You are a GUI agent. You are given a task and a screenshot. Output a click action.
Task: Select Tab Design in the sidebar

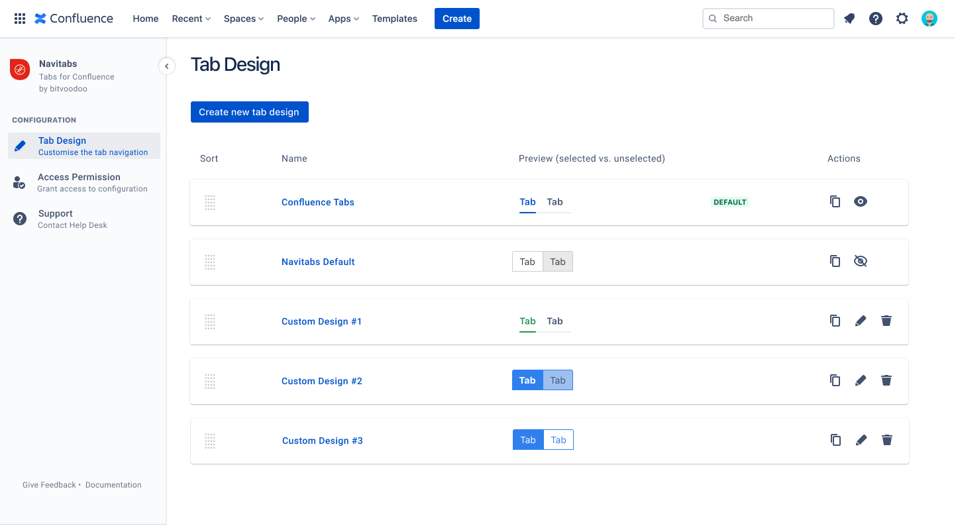pos(84,146)
